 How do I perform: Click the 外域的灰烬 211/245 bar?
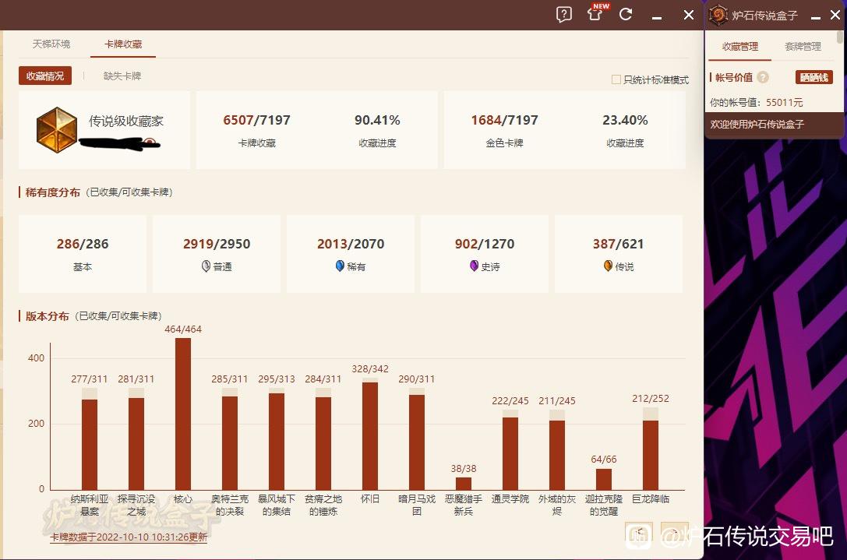click(557, 455)
